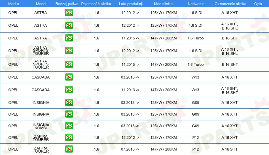Click 'W13' body cell in CASCADA 200KM row
This screenshot has width=269, height=155.
pos(195,90)
